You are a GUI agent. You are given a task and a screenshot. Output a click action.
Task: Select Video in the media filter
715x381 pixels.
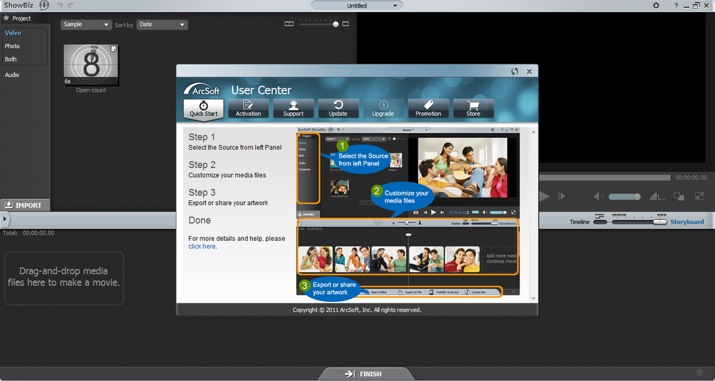[13, 34]
